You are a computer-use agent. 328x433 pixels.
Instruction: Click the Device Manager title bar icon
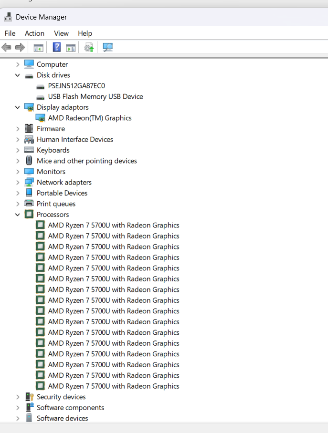click(x=8, y=17)
